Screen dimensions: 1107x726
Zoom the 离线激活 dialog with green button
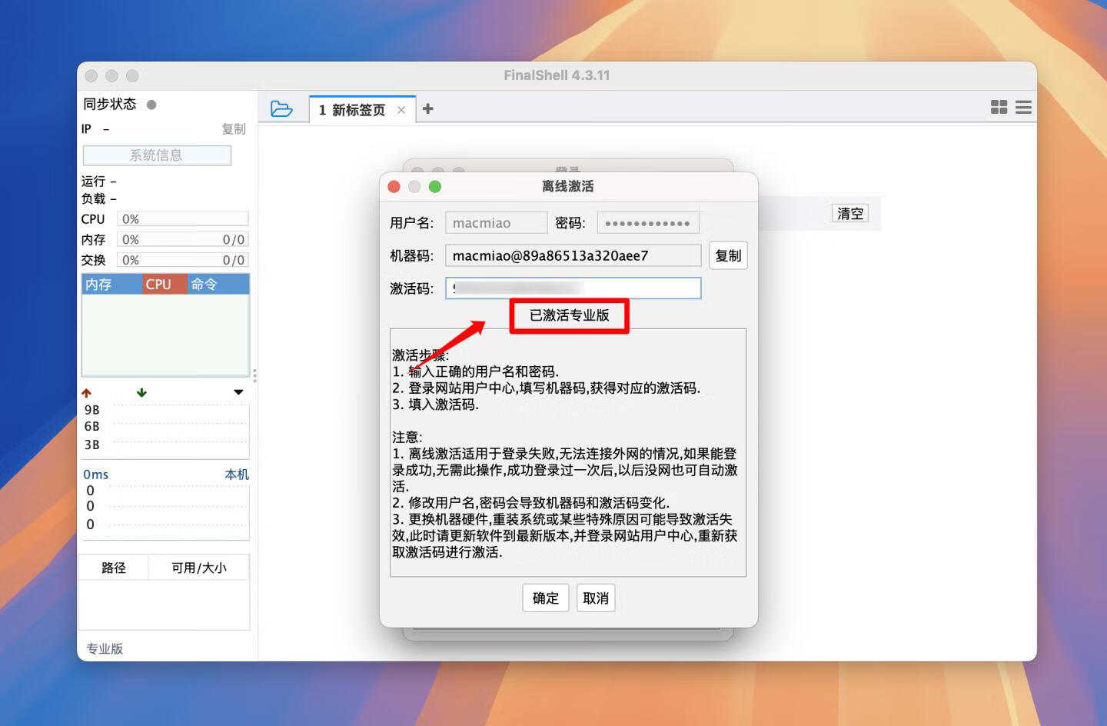tap(435, 187)
